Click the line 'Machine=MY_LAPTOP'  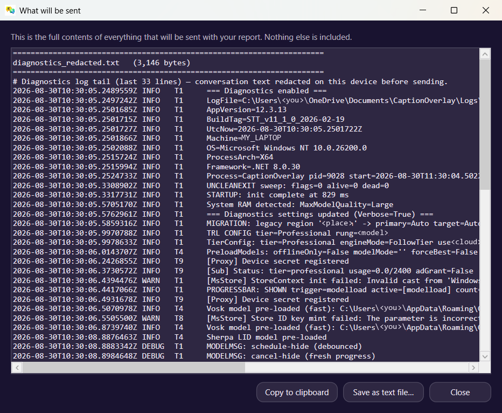click(147, 138)
